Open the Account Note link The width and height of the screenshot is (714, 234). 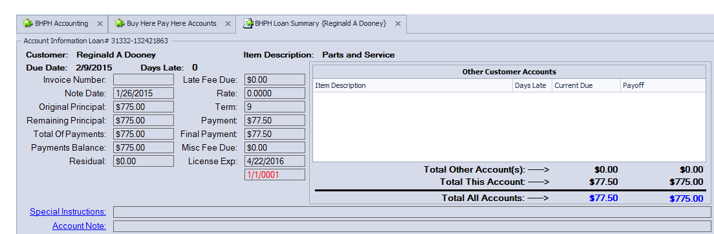80,226
